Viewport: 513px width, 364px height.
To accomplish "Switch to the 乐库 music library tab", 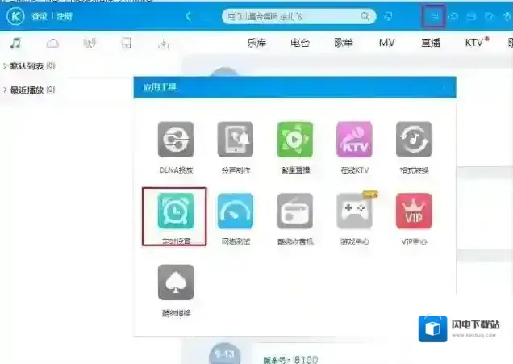I will point(257,43).
